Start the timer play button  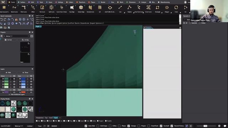[x=48, y=126]
